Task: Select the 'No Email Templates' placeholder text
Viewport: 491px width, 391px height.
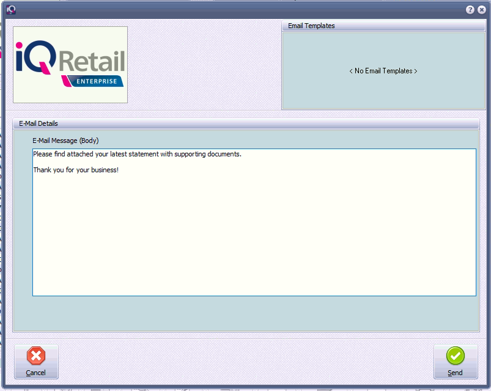Action: [383, 71]
